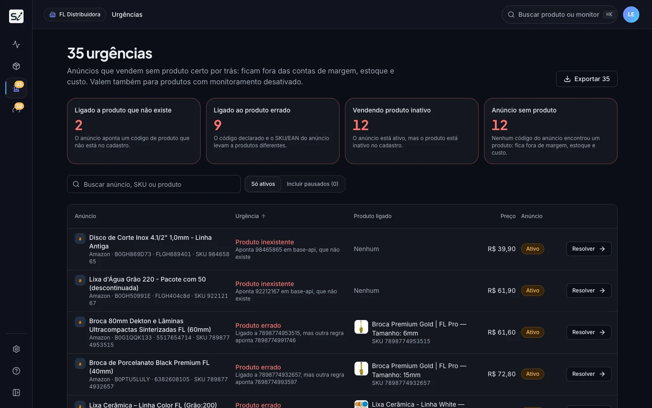
Task: Filter by Ligado a produto que não existe card
Action: (134, 131)
